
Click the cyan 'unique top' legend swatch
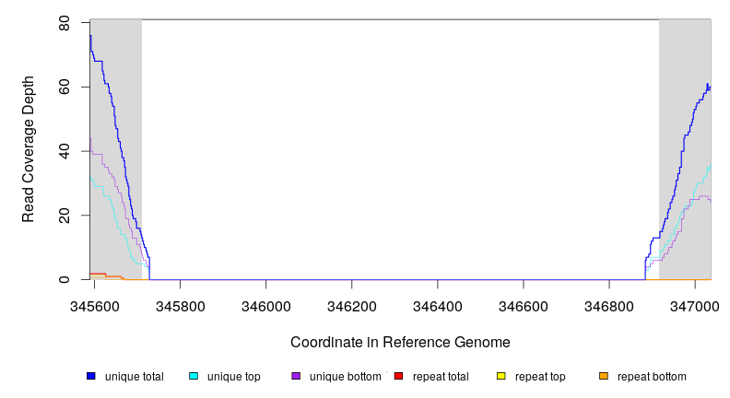194,376
